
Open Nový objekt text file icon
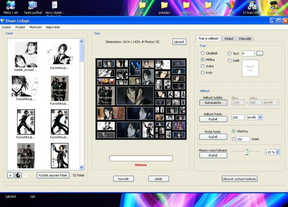tap(55, 7)
